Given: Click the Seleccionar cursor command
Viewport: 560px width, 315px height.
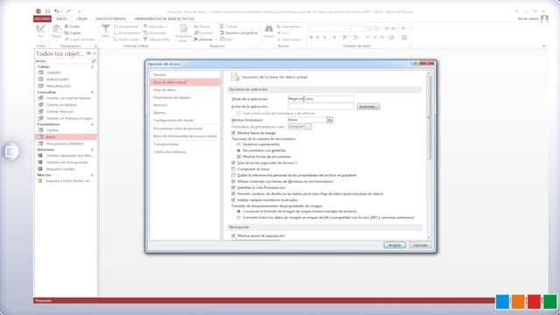Looking at the screenshot, I should [290, 39].
